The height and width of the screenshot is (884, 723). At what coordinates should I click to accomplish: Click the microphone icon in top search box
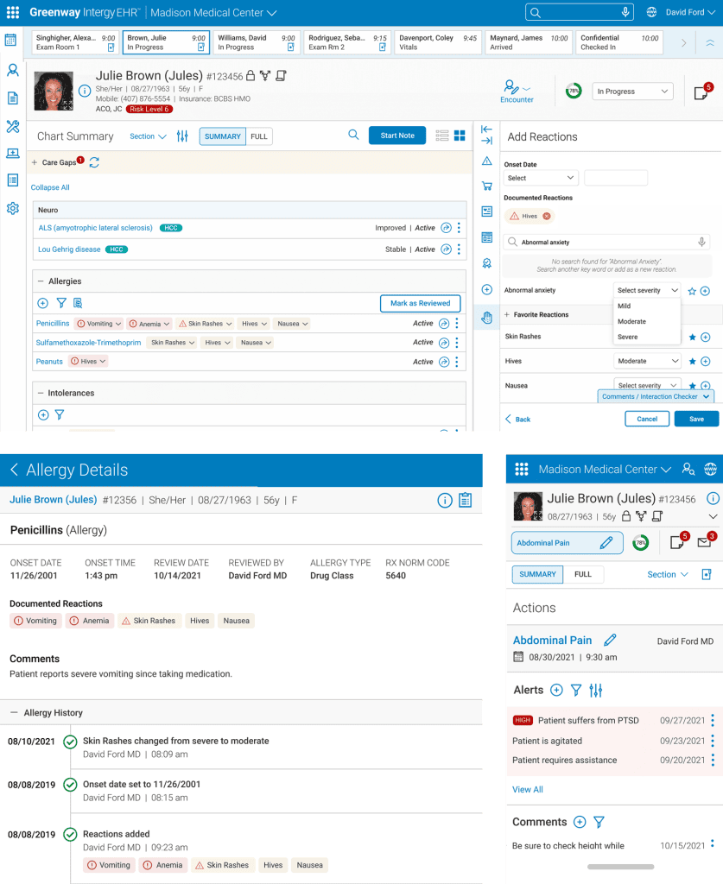pos(625,12)
